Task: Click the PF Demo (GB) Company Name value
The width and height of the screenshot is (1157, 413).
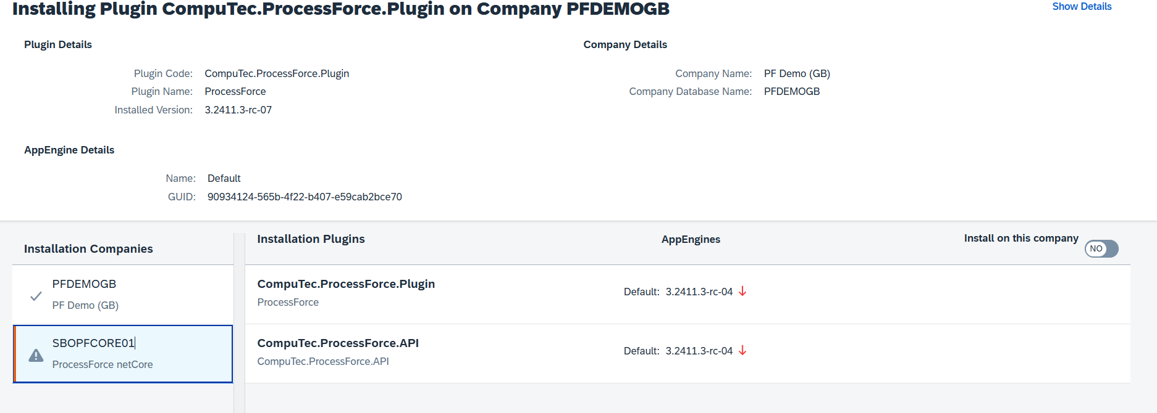Action: pyautogui.click(x=797, y=74)
